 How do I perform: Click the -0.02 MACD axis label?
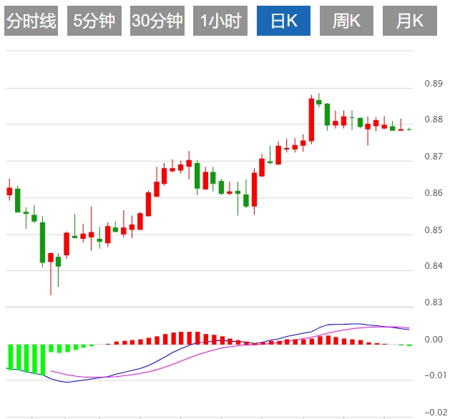(436, 413)
